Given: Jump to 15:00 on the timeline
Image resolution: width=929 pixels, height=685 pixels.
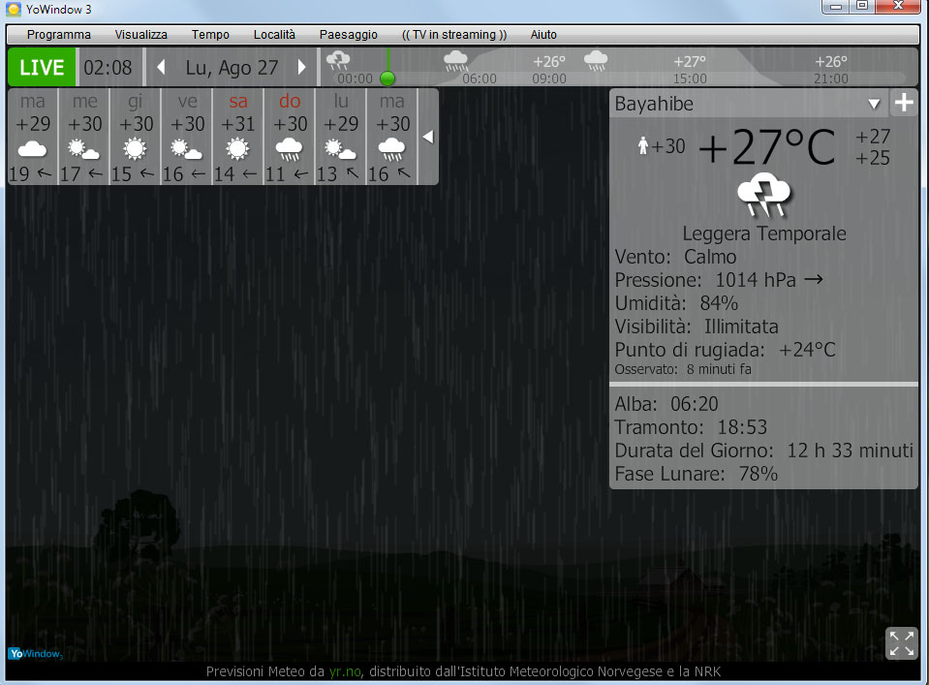Looking at the screenshot, I should (690, 78).
